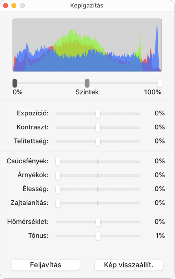Click the Telítettség slider handle

98,141
